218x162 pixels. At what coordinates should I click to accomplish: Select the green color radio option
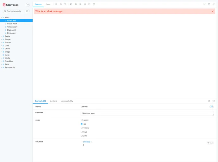point(82,120)
